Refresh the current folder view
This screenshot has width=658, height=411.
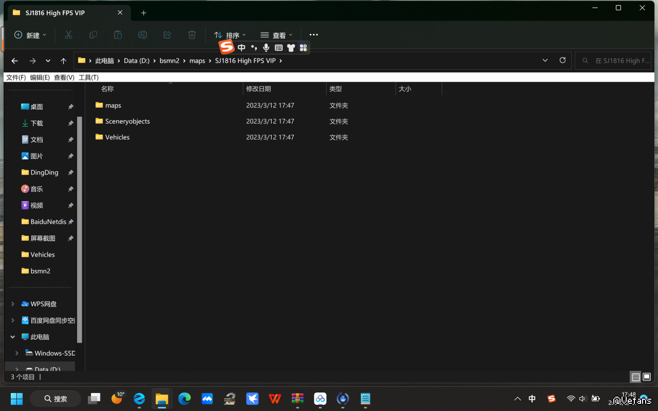[x=562, y=61]
